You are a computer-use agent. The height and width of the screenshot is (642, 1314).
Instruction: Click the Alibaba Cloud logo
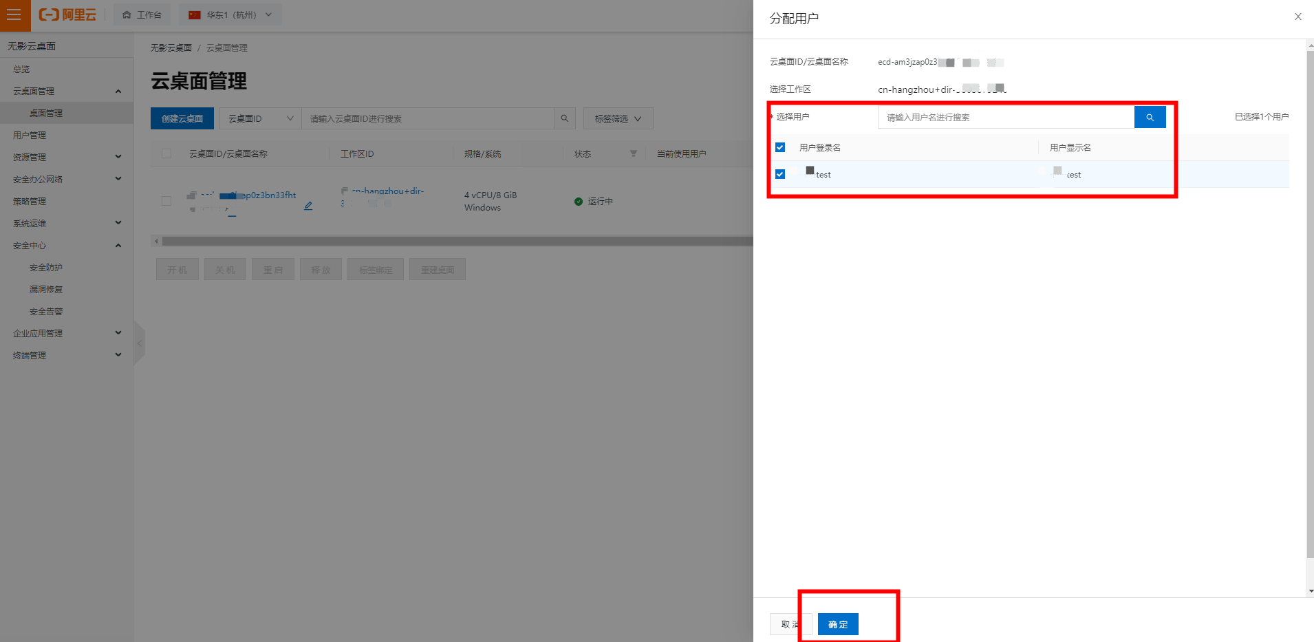click(67, 15)
